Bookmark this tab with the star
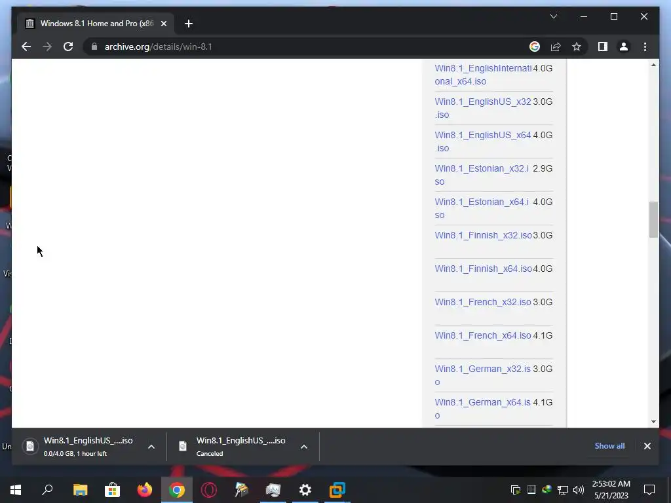671x503 pixels. click(577, 47)
